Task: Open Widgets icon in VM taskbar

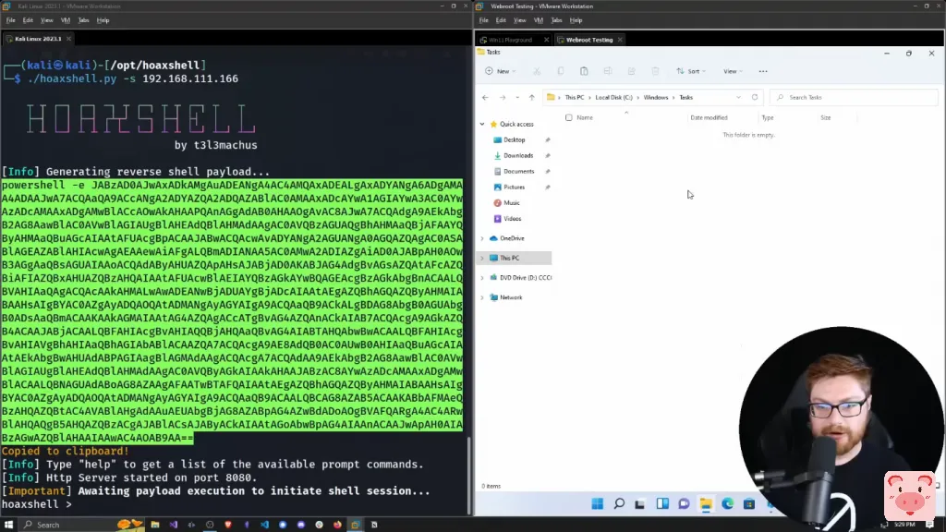Action: point(662,503)
